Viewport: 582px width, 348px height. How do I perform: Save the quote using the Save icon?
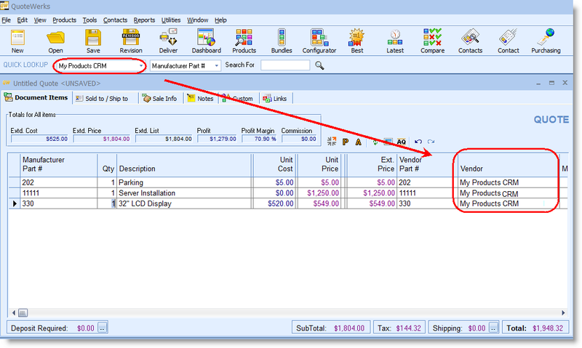(93, 41)
